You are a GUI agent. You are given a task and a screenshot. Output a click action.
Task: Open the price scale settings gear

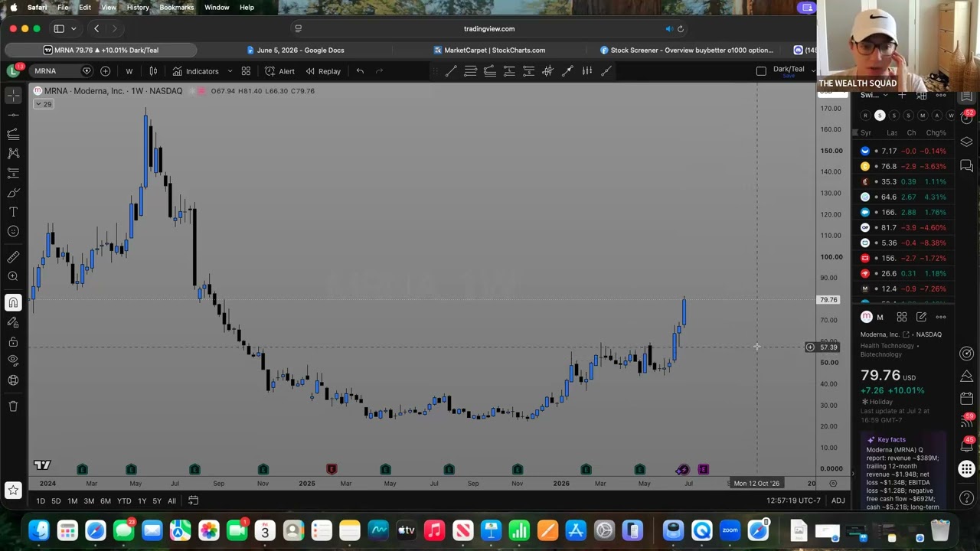pos(833,484)
